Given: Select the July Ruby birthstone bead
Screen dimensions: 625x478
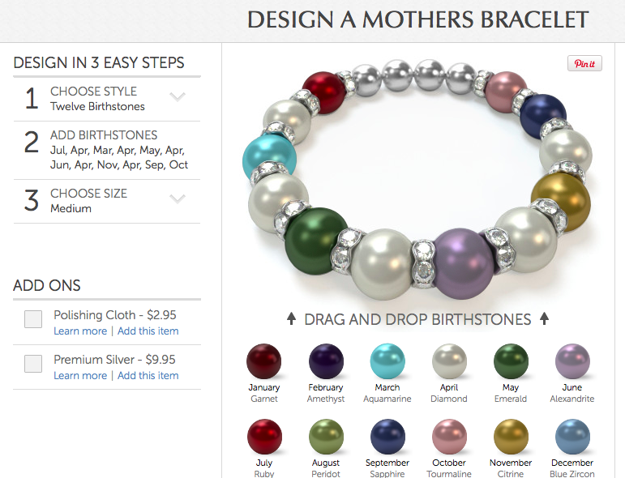Looking at the screenshot, I should pos(264,437).
